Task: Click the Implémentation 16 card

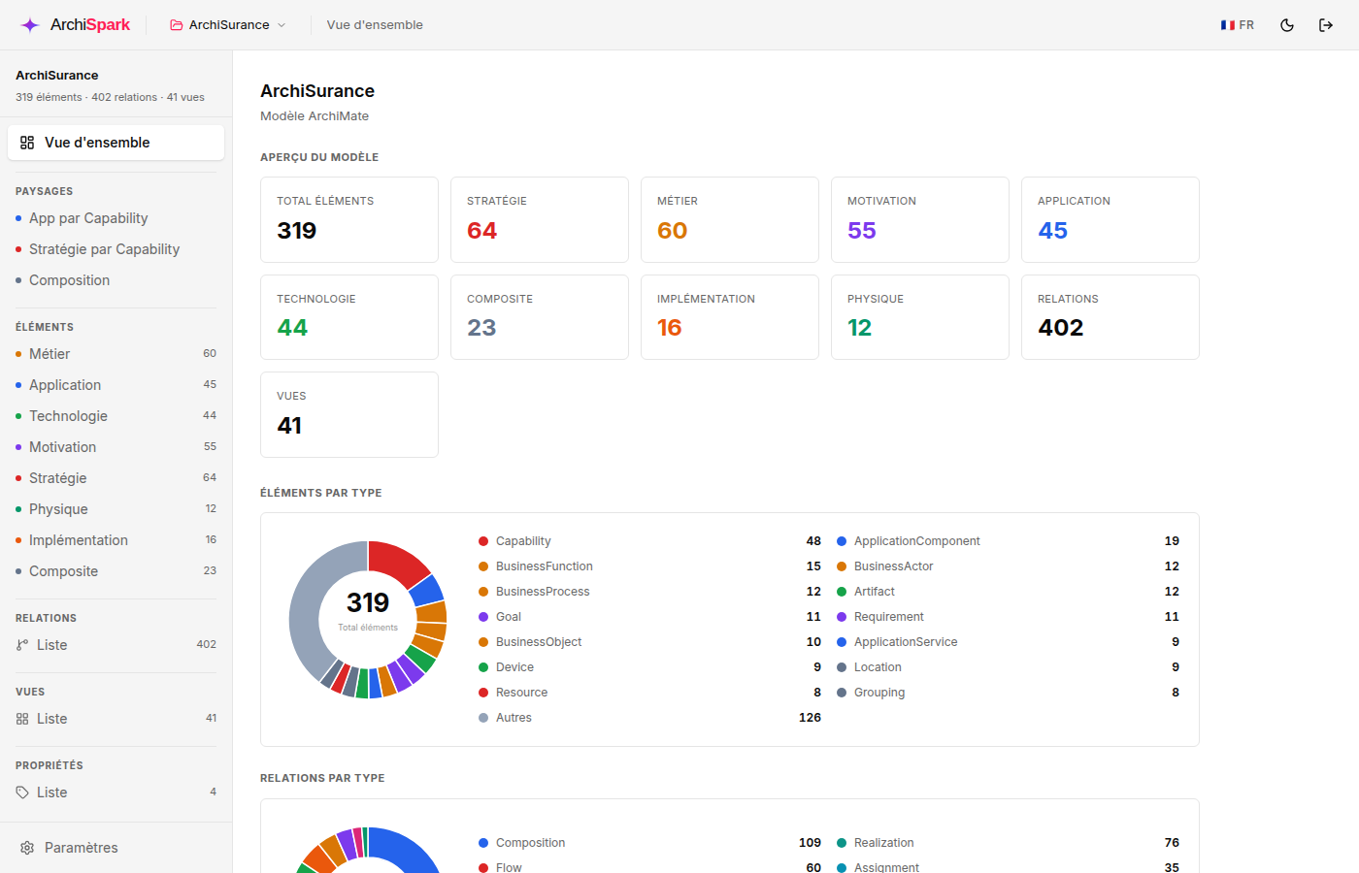Action: point(730,317)
